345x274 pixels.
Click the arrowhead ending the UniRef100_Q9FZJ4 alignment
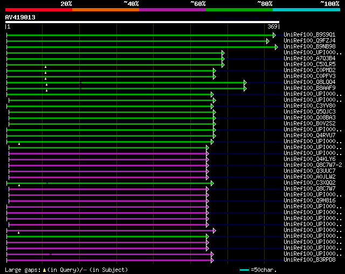coord(268,41)
